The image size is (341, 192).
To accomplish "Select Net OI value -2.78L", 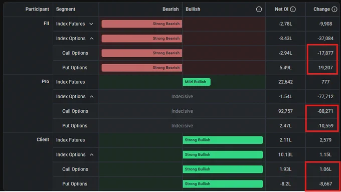I will (285, 24).
